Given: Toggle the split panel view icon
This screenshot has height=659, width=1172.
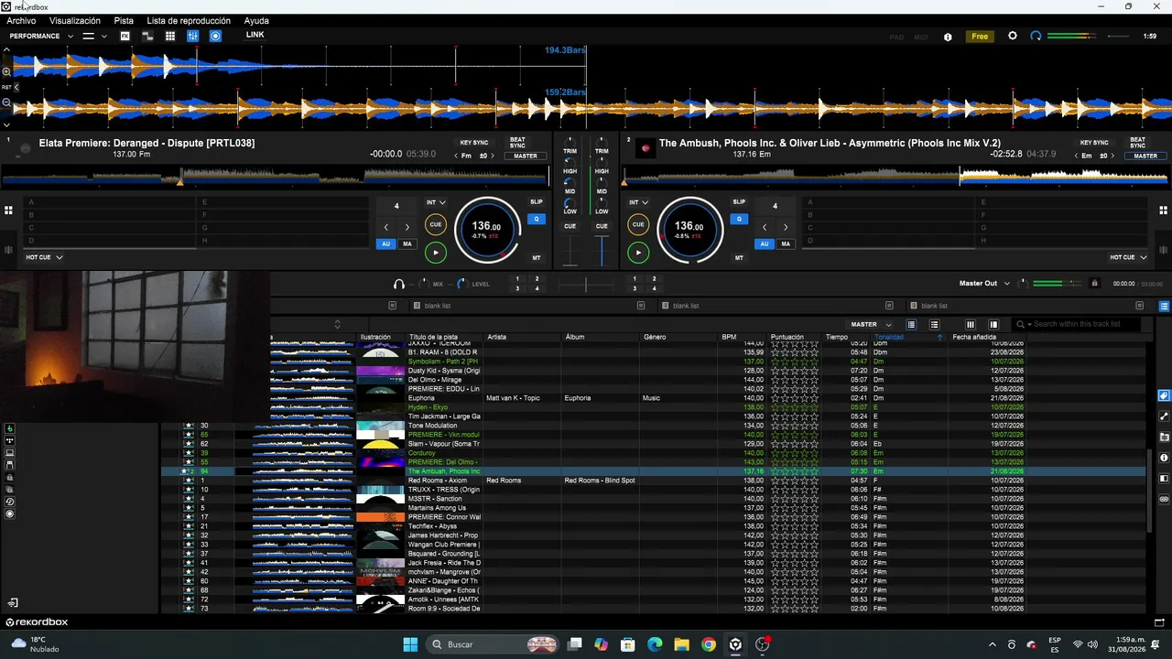Looking at the screenshot, I should [x=993, y=324].
